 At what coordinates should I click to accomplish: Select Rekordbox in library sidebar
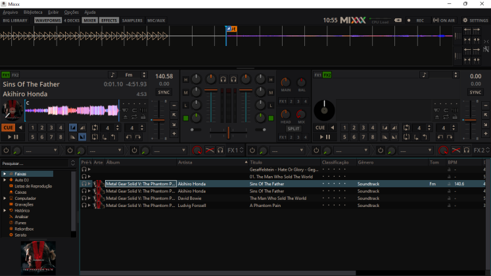(24, 229)
